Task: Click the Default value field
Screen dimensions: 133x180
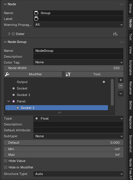Action: coord(63,143)
